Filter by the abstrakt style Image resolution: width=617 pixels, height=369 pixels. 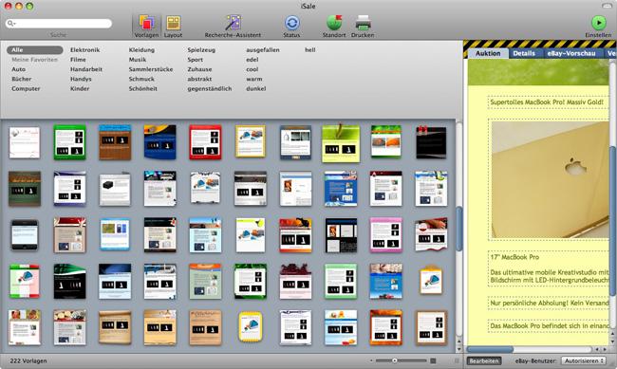(199, 79)
